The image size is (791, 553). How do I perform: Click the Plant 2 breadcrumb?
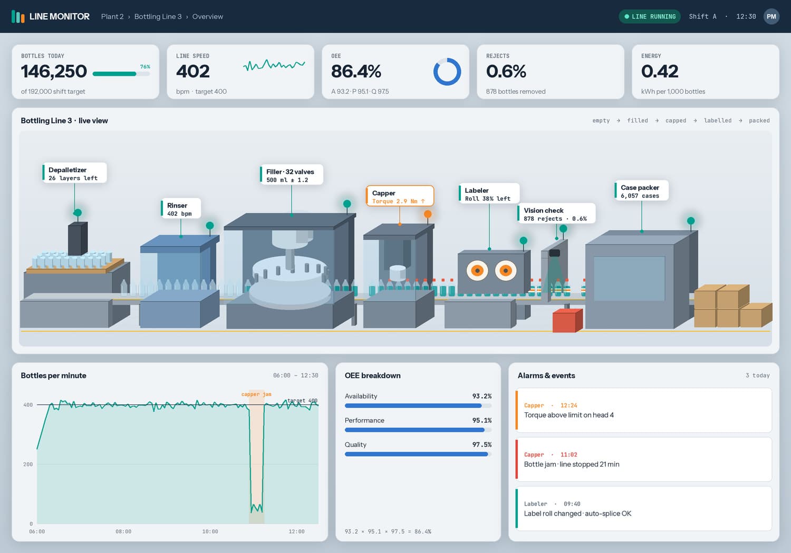(112, 16)
